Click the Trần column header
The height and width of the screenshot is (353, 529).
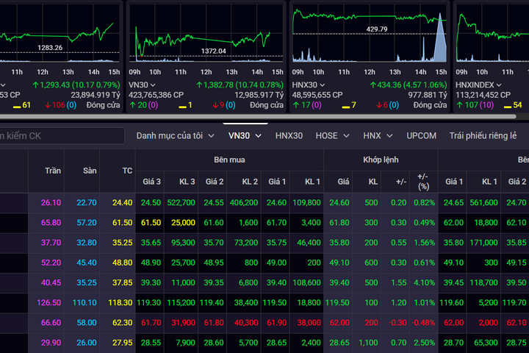point(53,171)
